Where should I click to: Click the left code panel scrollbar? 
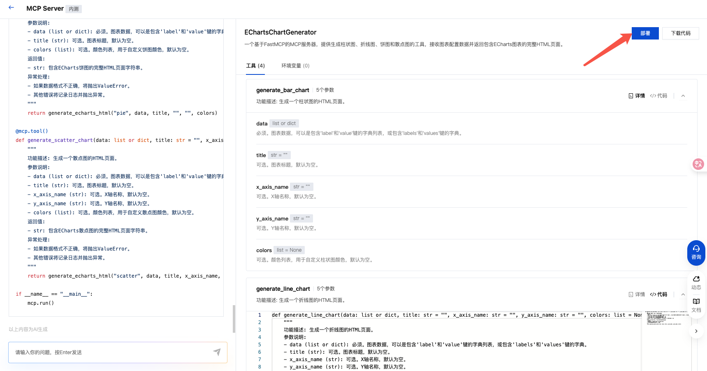click(234, 319)
